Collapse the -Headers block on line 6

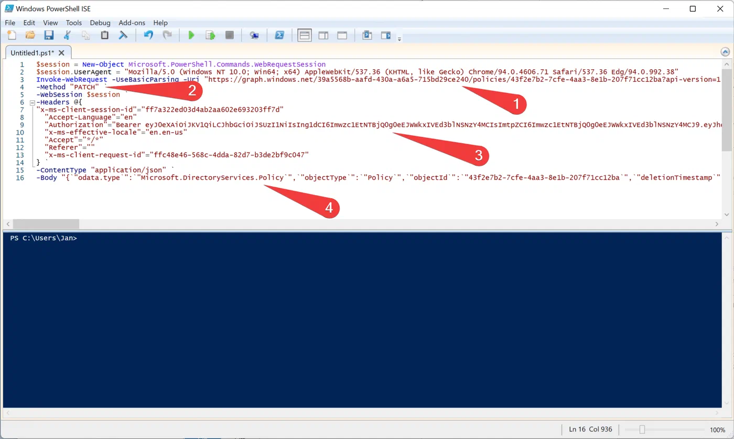click(33, 102)
